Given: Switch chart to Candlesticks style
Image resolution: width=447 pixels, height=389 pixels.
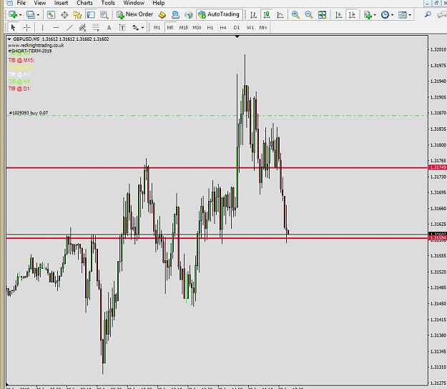Looking at the screenshot, I should point(267,14).
